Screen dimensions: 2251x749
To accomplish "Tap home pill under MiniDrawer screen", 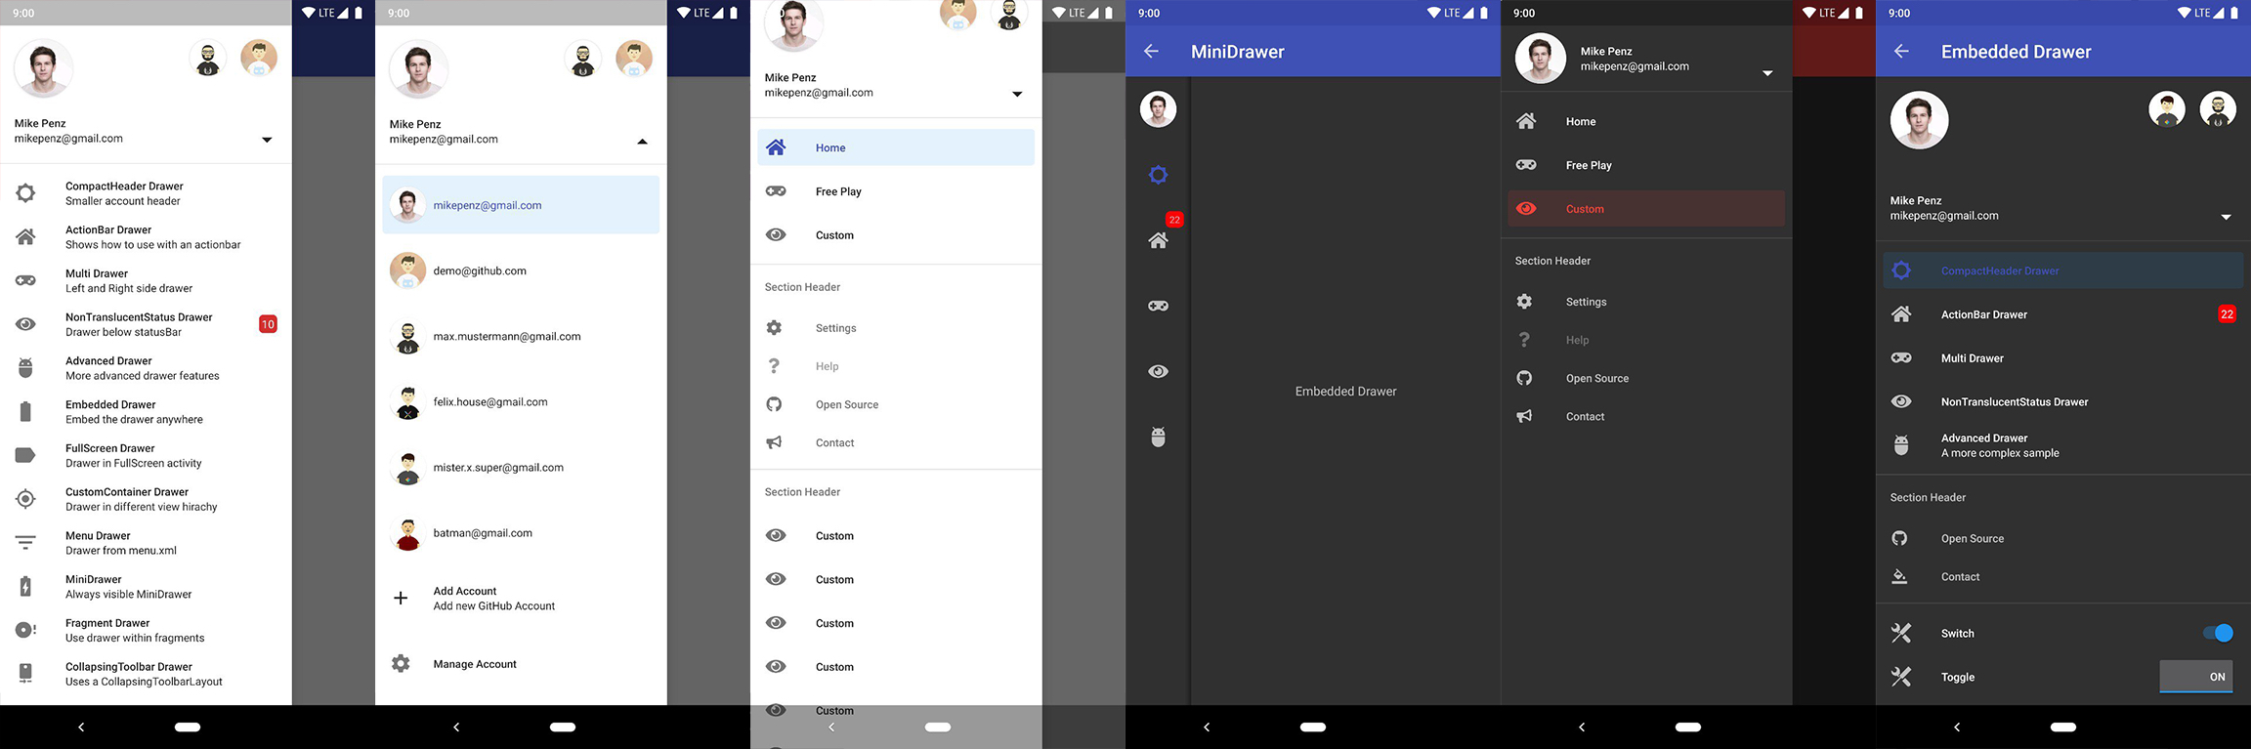I will tap(1313, 727).
